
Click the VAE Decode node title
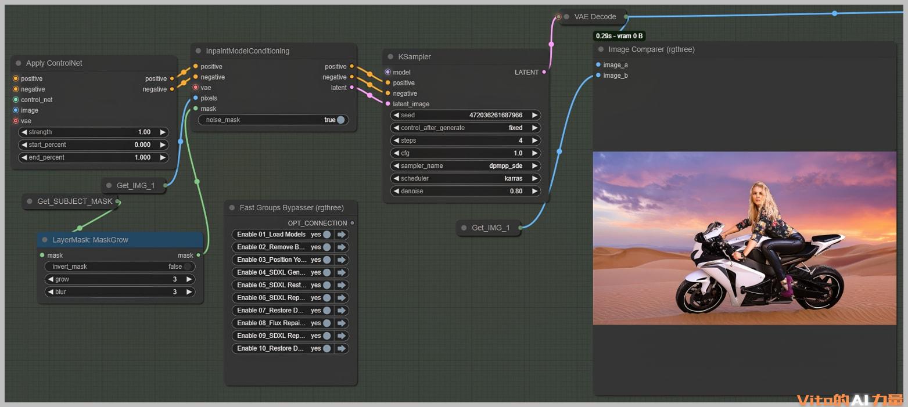595,17
